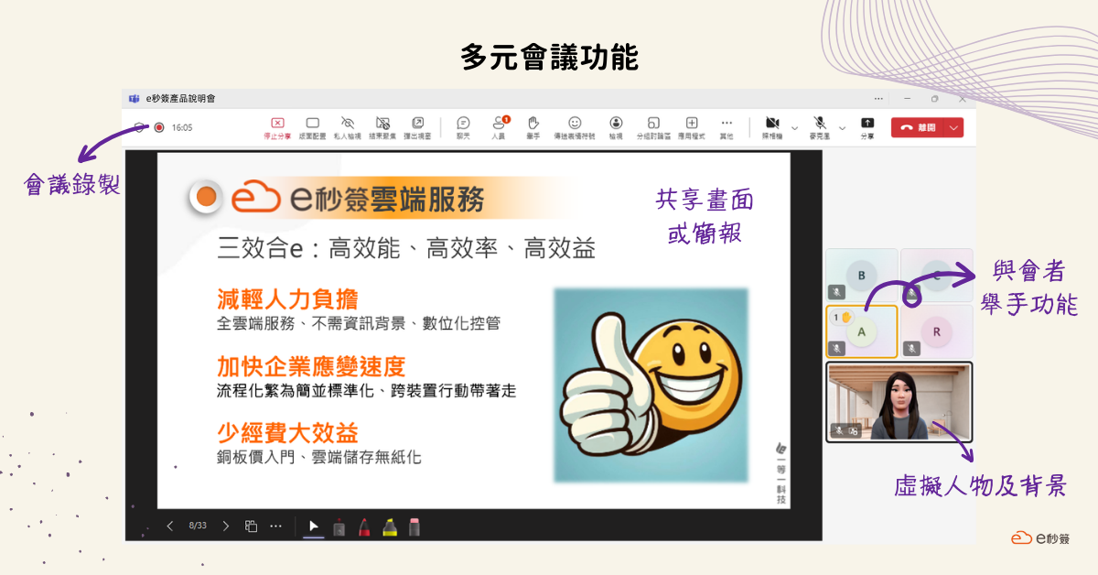Click the 停止分享 stop sharing icon
The height and width of the screenshot is (575, 1098).
tap(277, 123)
